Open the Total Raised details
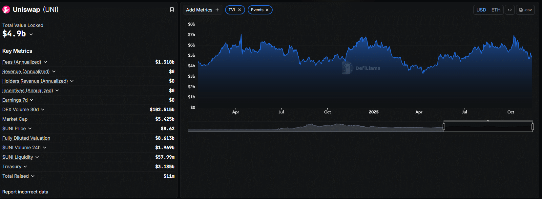 33,176
